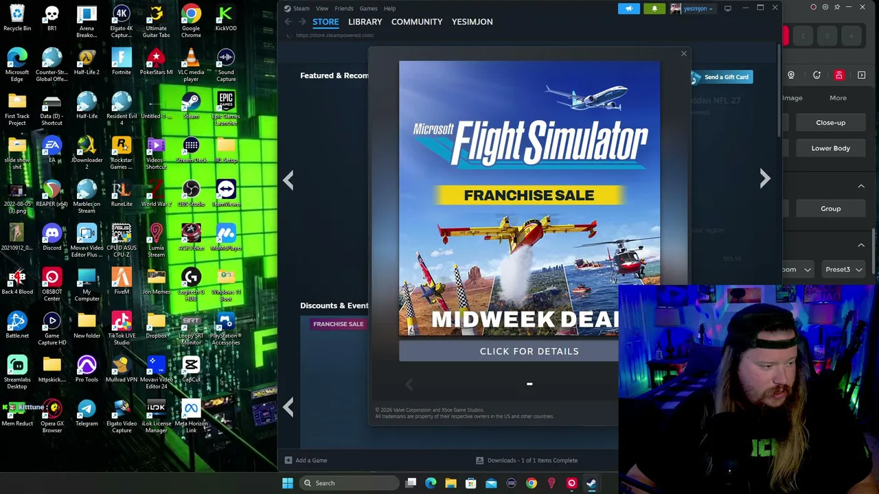Viewport: 879px width, 494px height.
Task: Open Microsoft Edge from the taskbar
Action: pyautogui.click(x=431, y=483)
